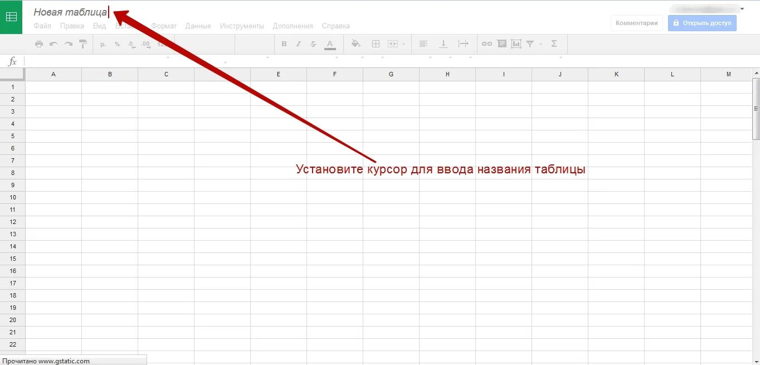This screenshot has width=760, height=365.
Task: Open the Google Sheets home icon
Action: pos(11,17)
